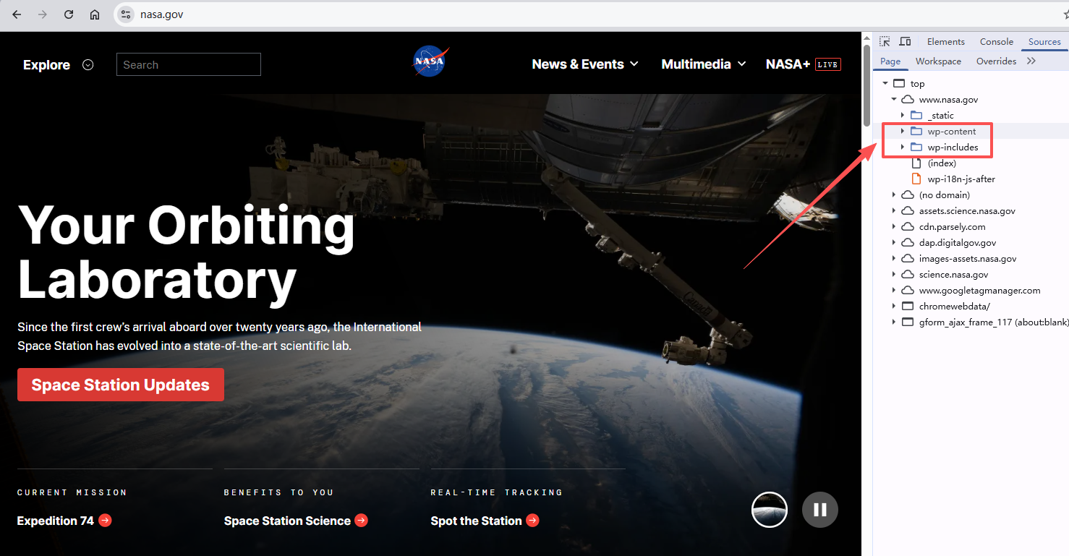Click the browser back arrow
Screen dimensions: 1069x556
(17, 14)
